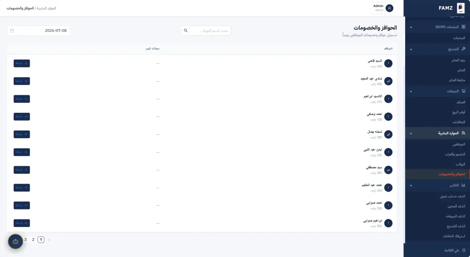This screenshot has width=470, height=257.
Task: Open كشف المبيعات report
Action: (x=455, y=216)
